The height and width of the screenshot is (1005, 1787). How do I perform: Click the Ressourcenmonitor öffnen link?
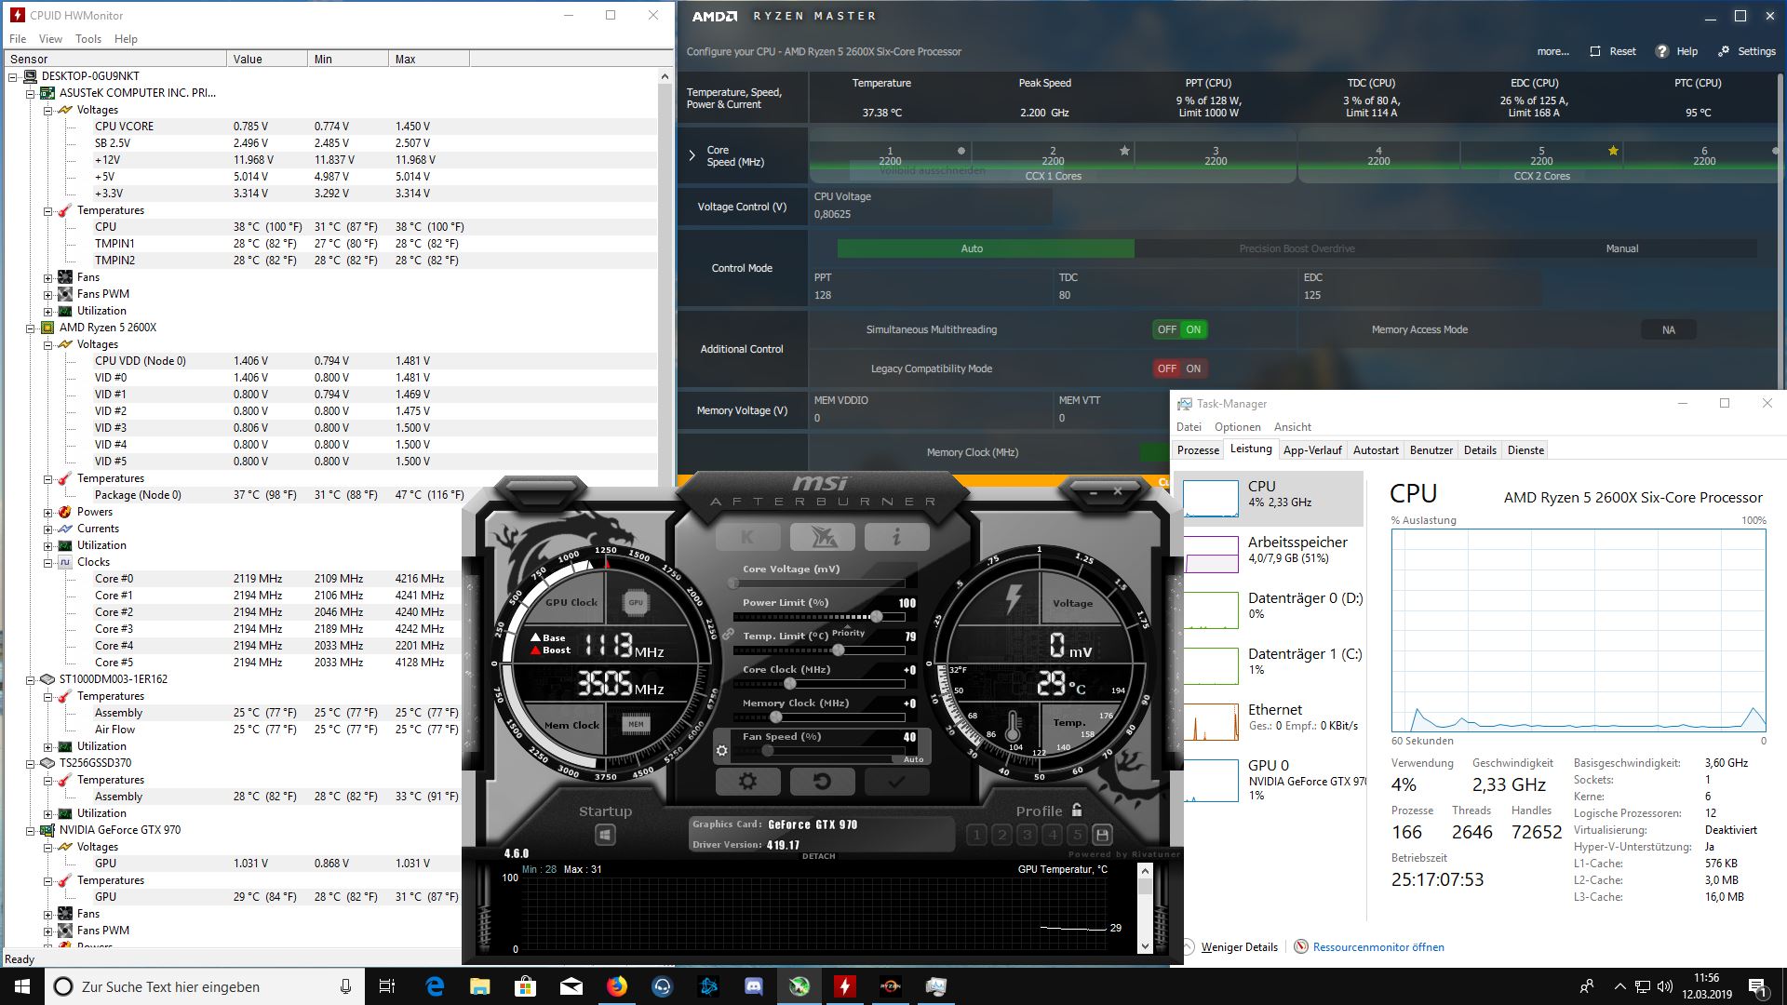[x=1377, y=947]
